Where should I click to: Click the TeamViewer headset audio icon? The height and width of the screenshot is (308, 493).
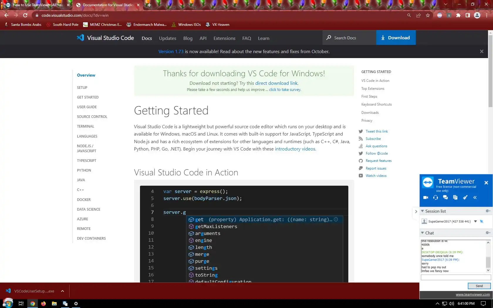435,197
